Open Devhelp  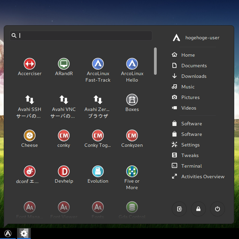tap(64, 174)
